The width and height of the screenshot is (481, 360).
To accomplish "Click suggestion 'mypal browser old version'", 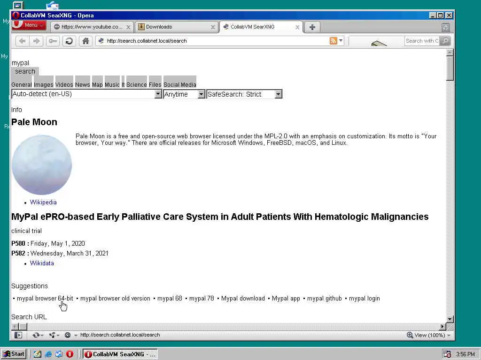I will (116, 299).
